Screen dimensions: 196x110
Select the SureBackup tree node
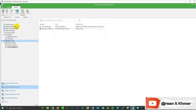click(x=9, y=35)
